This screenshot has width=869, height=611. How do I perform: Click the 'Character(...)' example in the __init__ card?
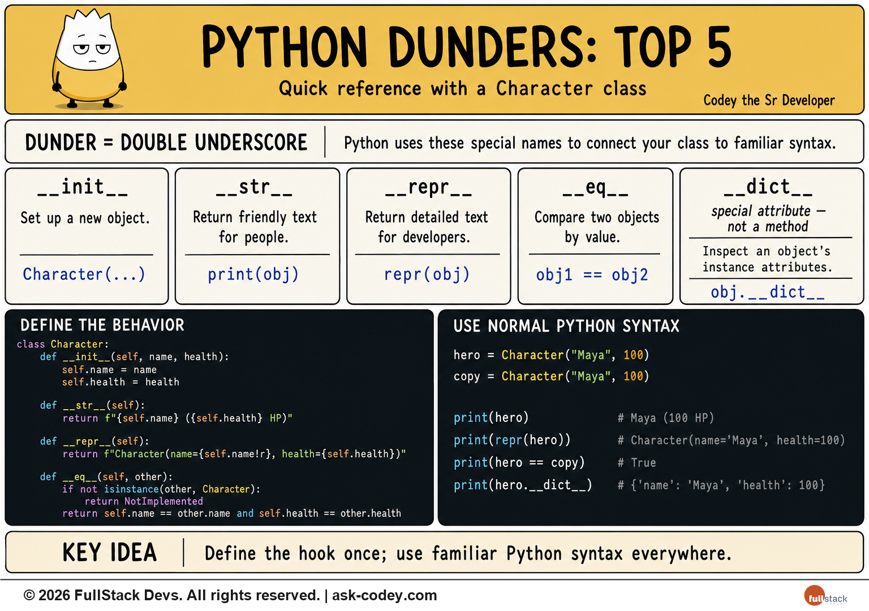tap(84, 274)
